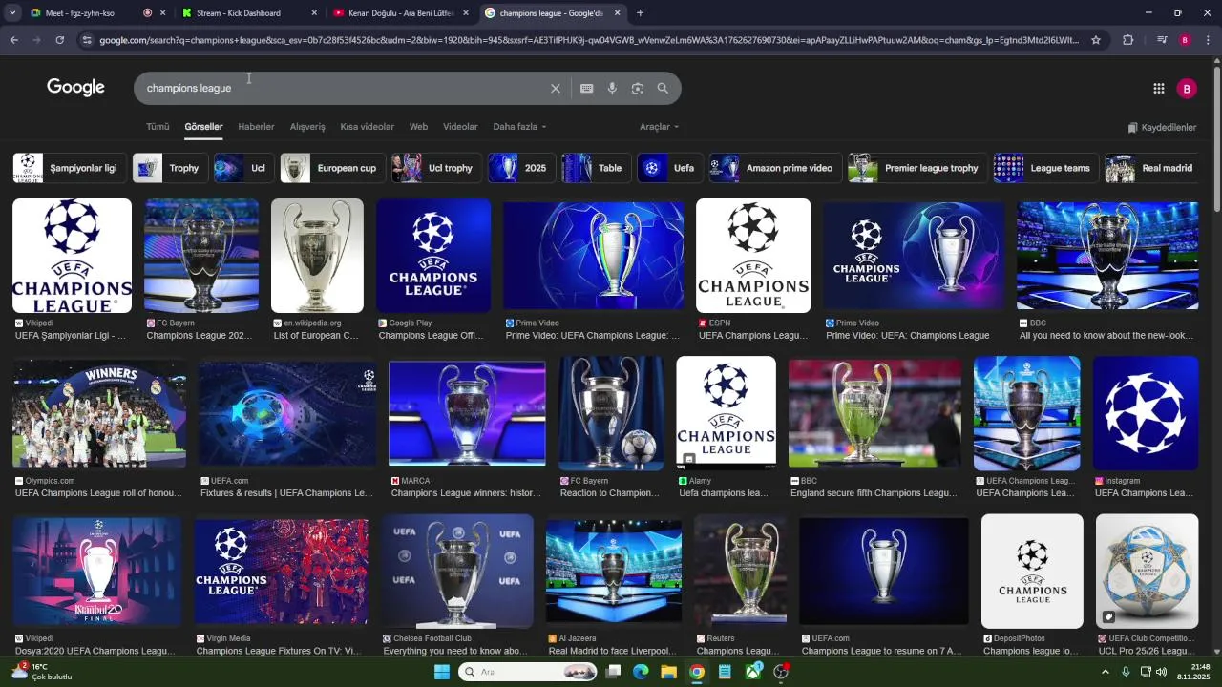The height and width of the screenshot is (687, 1222).
Task: Switch to the Videolar tab
Action: 460,127
